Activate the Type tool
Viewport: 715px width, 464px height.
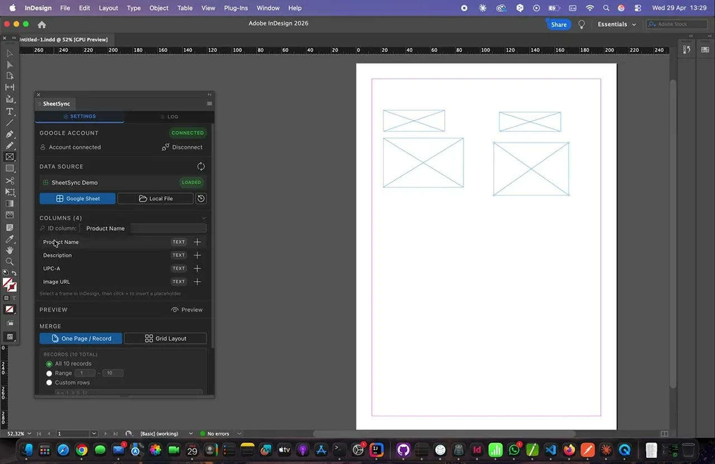tap(9, 112)
